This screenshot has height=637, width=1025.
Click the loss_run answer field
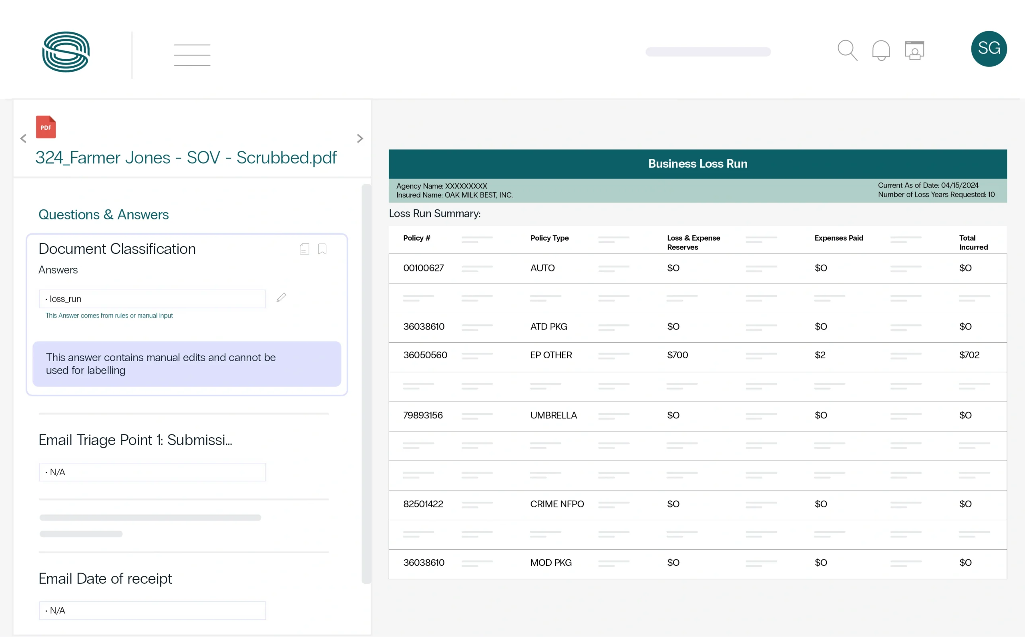coord(152,299)
